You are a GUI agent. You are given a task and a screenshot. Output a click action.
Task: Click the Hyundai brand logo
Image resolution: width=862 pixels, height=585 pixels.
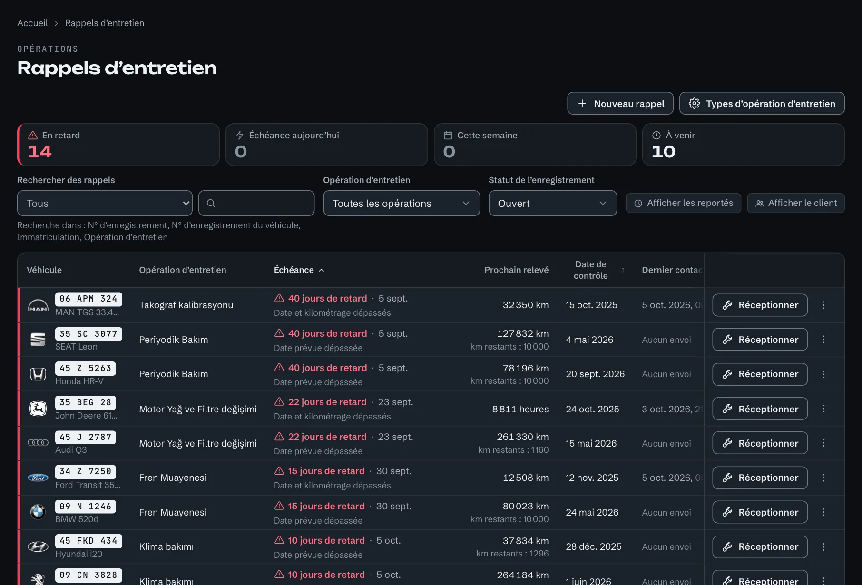[x=38, y=547]
